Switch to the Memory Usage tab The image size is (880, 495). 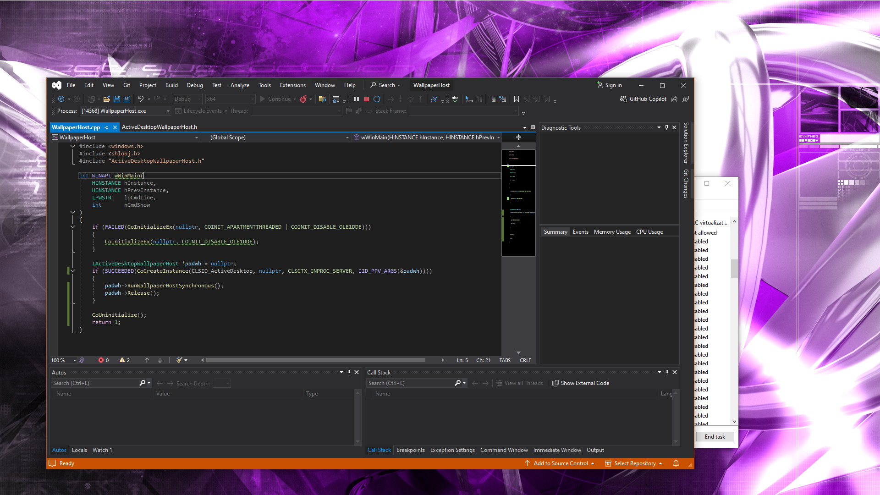coord(612,232)
